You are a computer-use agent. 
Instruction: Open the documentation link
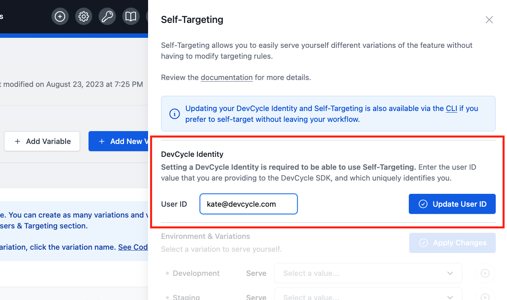pyautogui.click(x=227, y=77)
